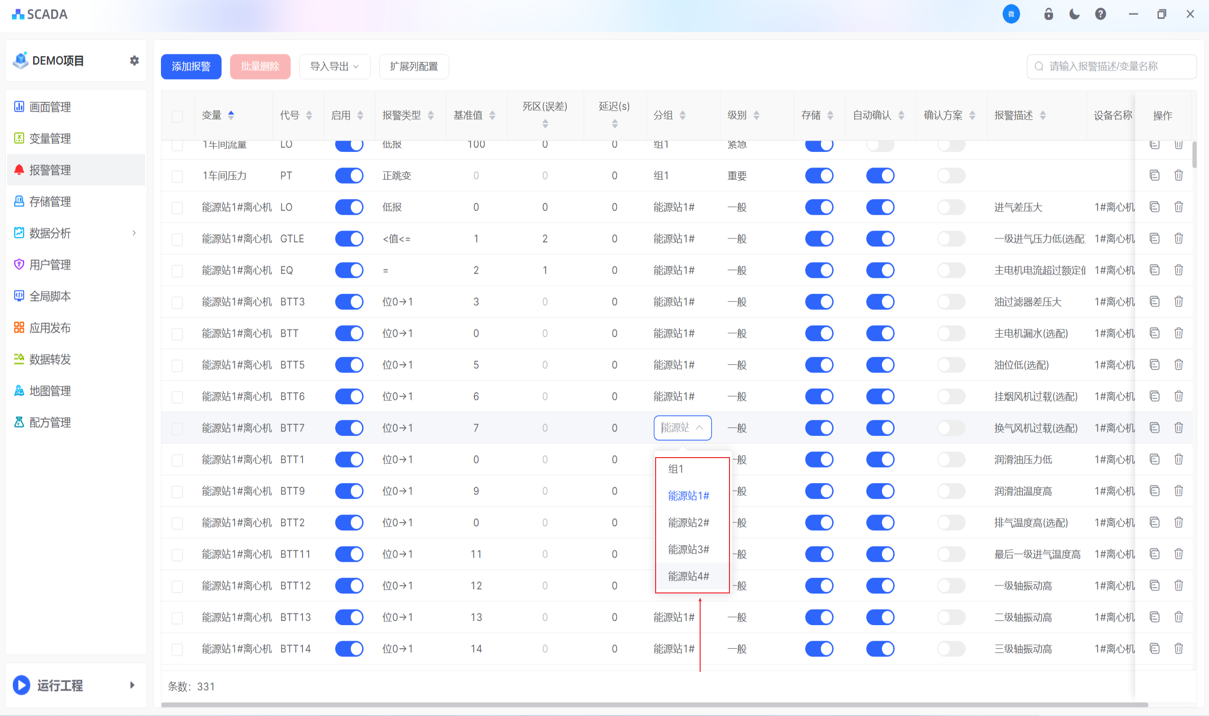The width and height of the screenshot is (1209, 716).
Task: Open the help question mark icon
Action: pyautogui.click(x=1101, y=14)
